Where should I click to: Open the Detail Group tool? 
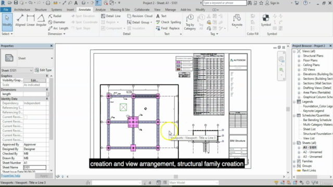(139, 22)
